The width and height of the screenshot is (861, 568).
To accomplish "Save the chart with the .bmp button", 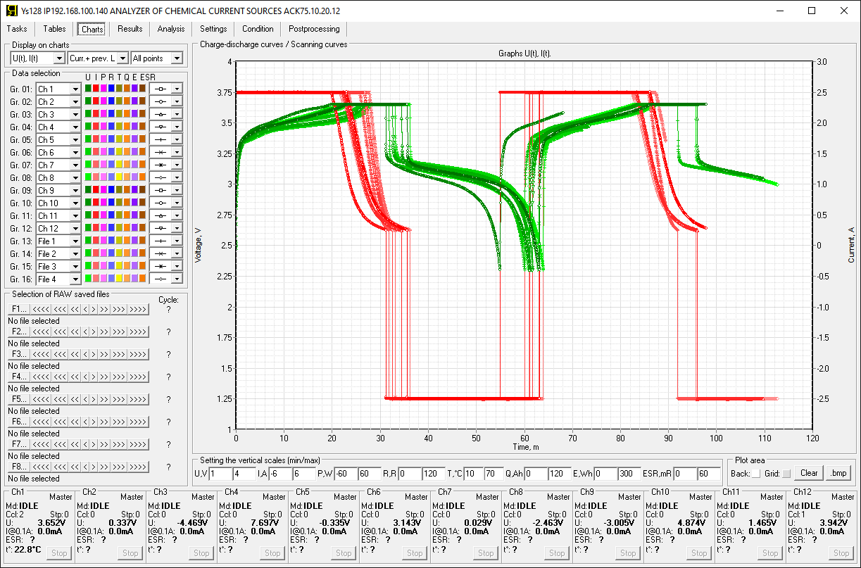I will pyautogui.click(x=838, y=473).
